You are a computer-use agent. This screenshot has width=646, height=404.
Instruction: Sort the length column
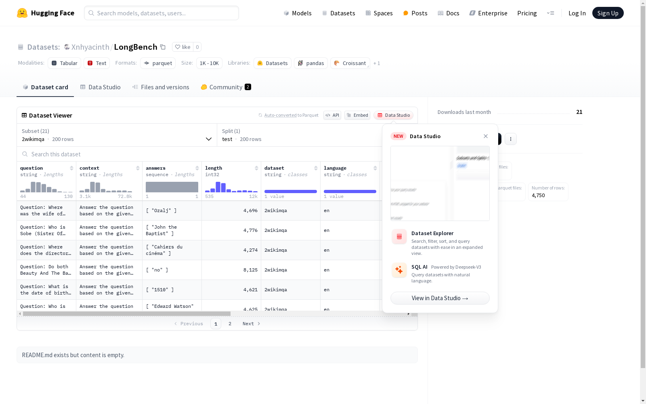click(256, 168)
